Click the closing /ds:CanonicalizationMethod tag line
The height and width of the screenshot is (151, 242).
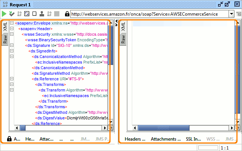point(58,68)
